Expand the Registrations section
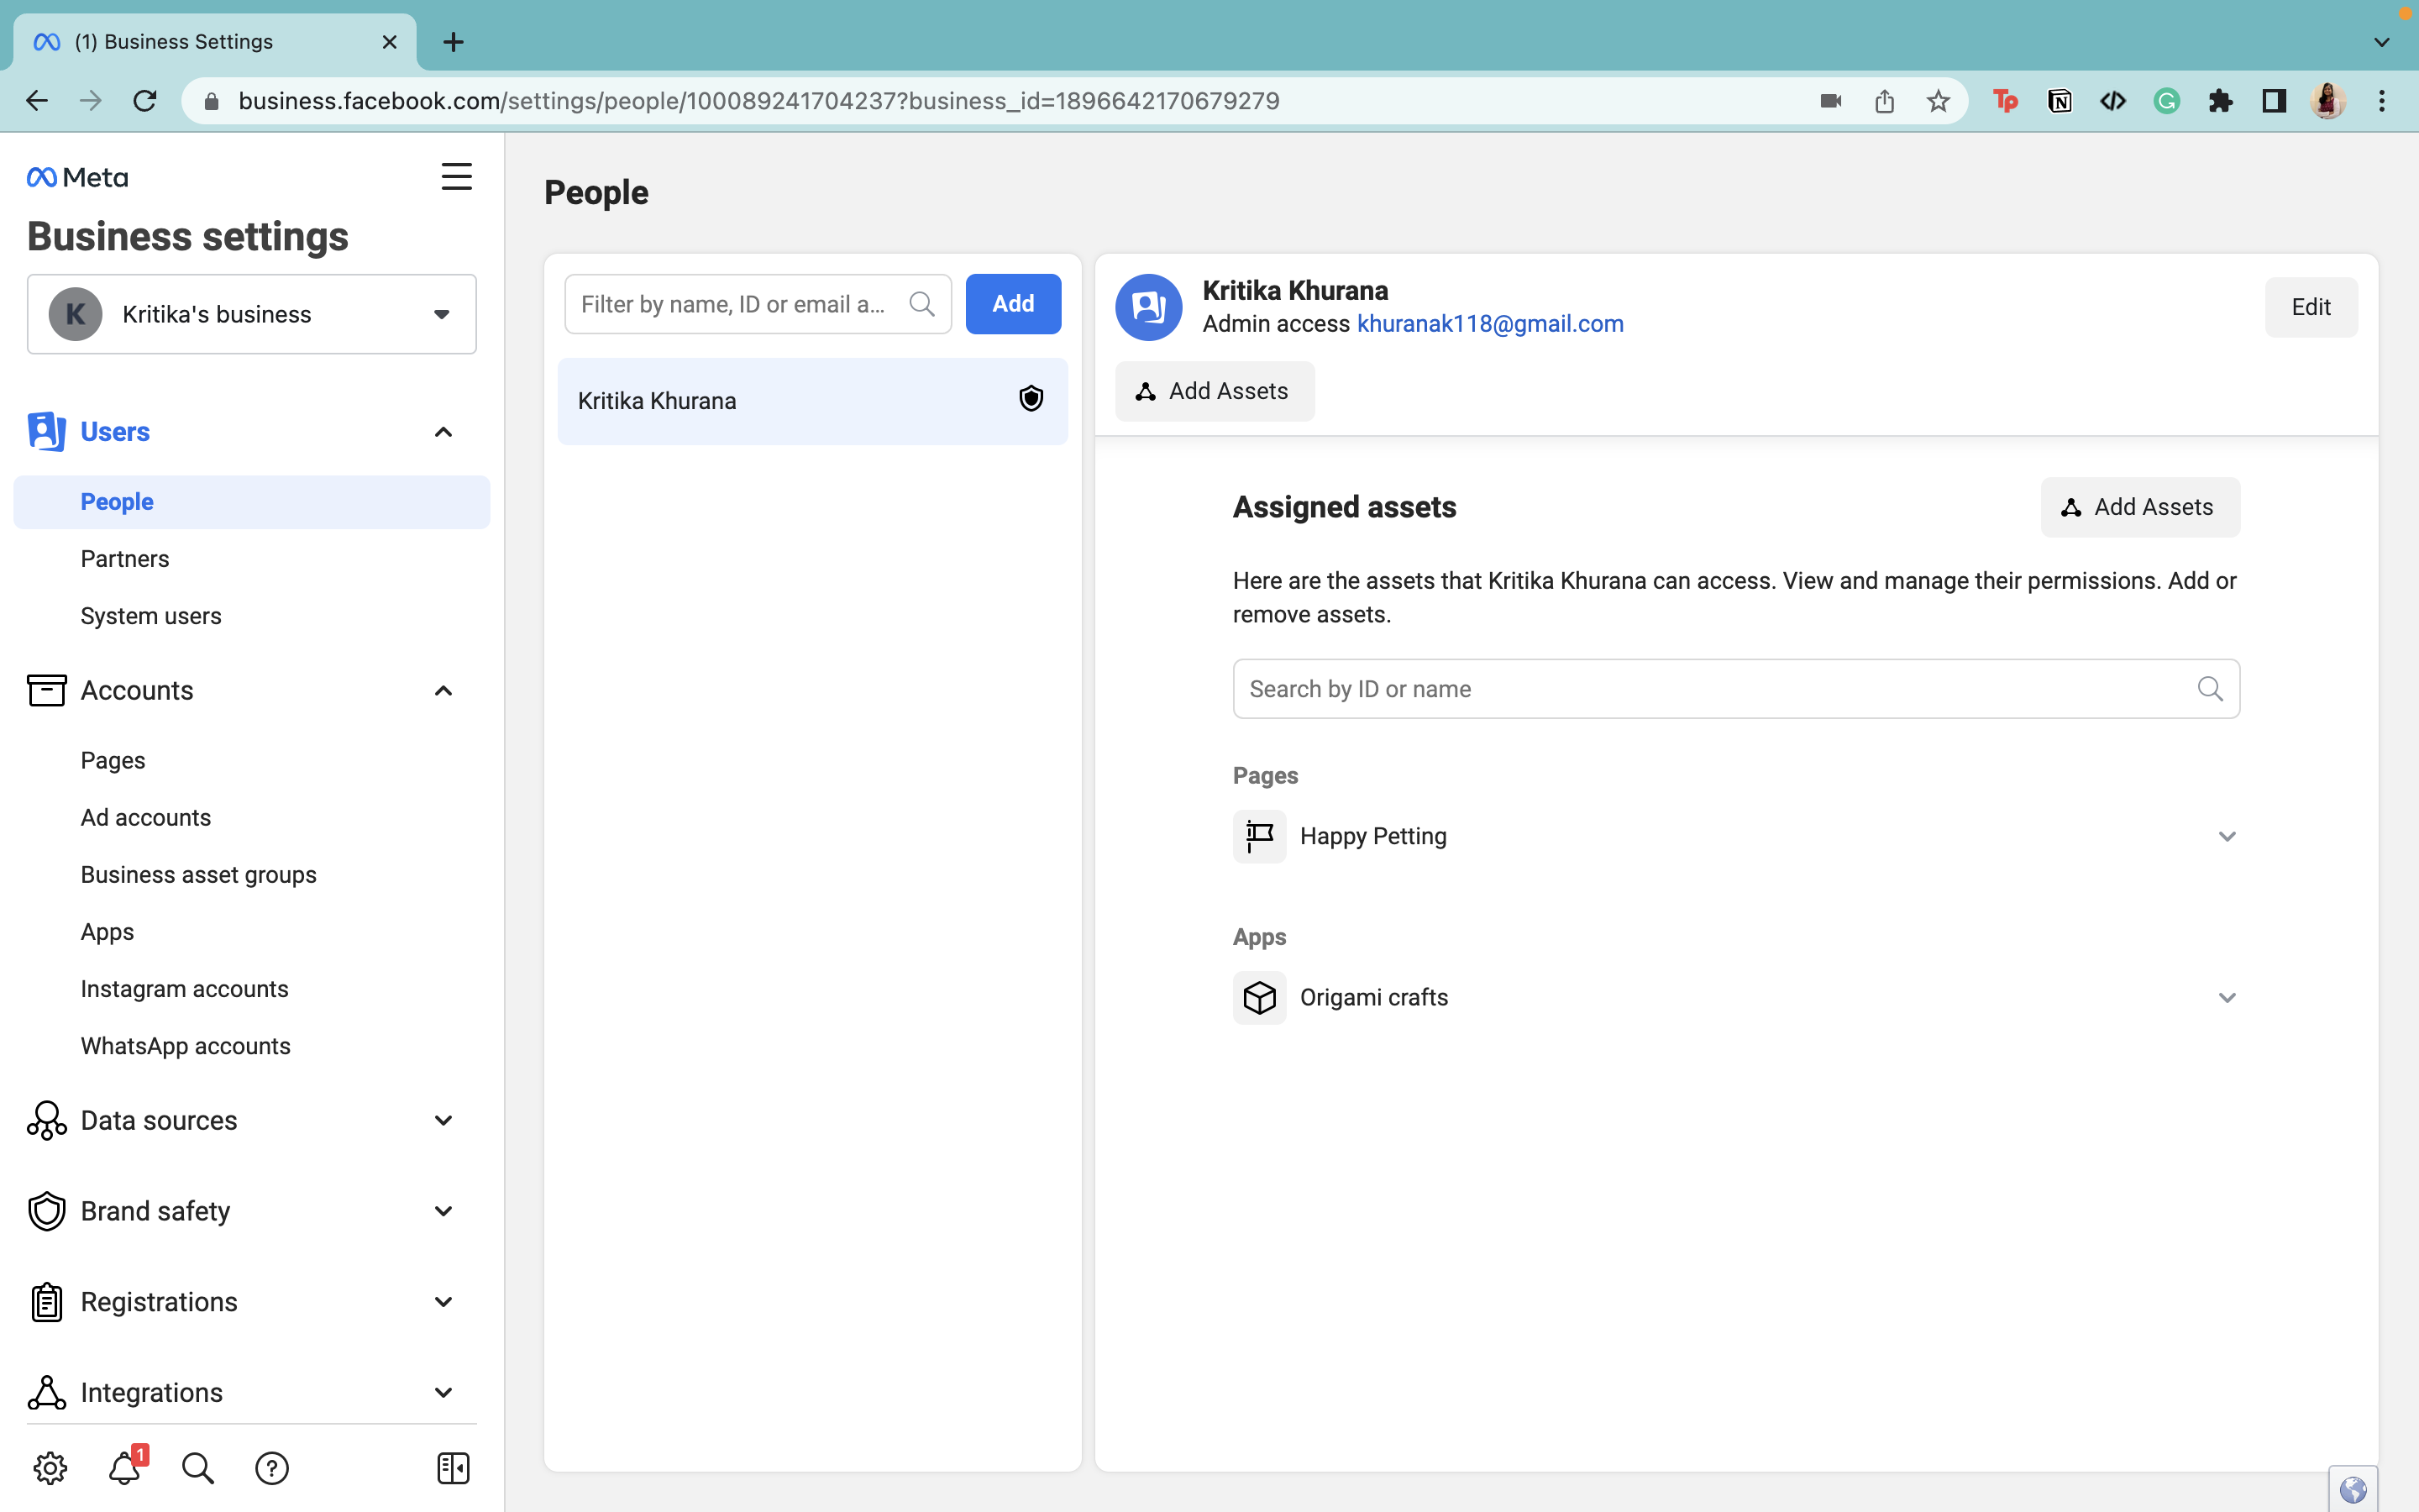The height and width of the screenshot is (1512, 2419). [443, 1302]
